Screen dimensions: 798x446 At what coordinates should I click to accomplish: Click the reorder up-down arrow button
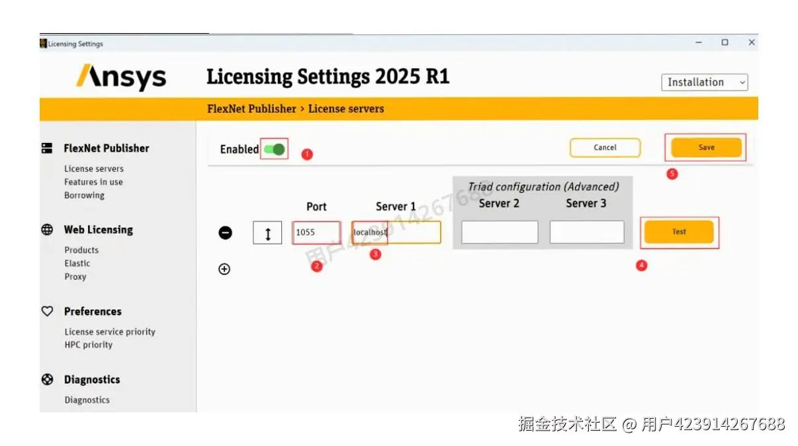pyautogui.click(x=267, y=233)
